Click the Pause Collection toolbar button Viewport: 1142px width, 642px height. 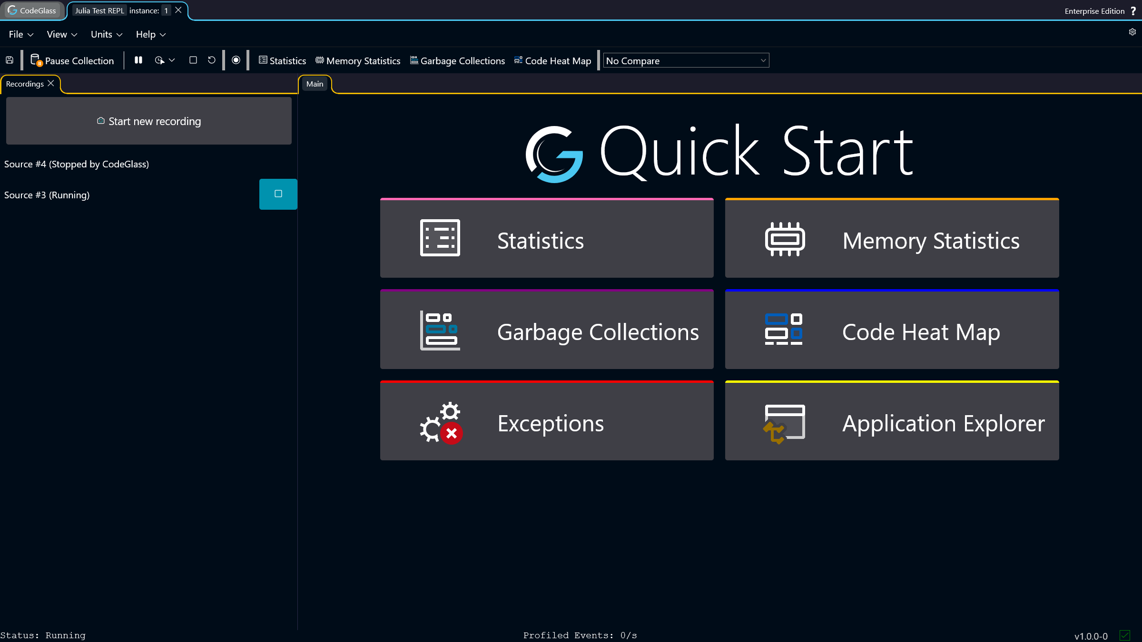[x=72, y=60]
